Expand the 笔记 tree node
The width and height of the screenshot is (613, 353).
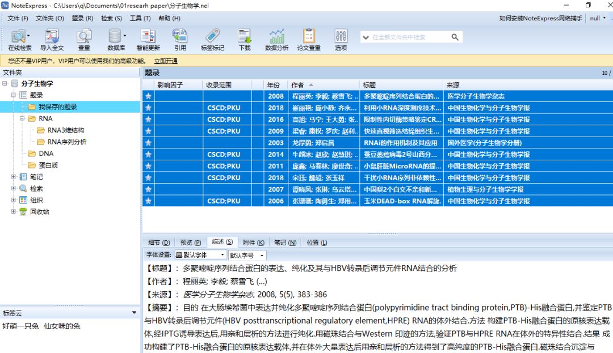coord(13,177)
